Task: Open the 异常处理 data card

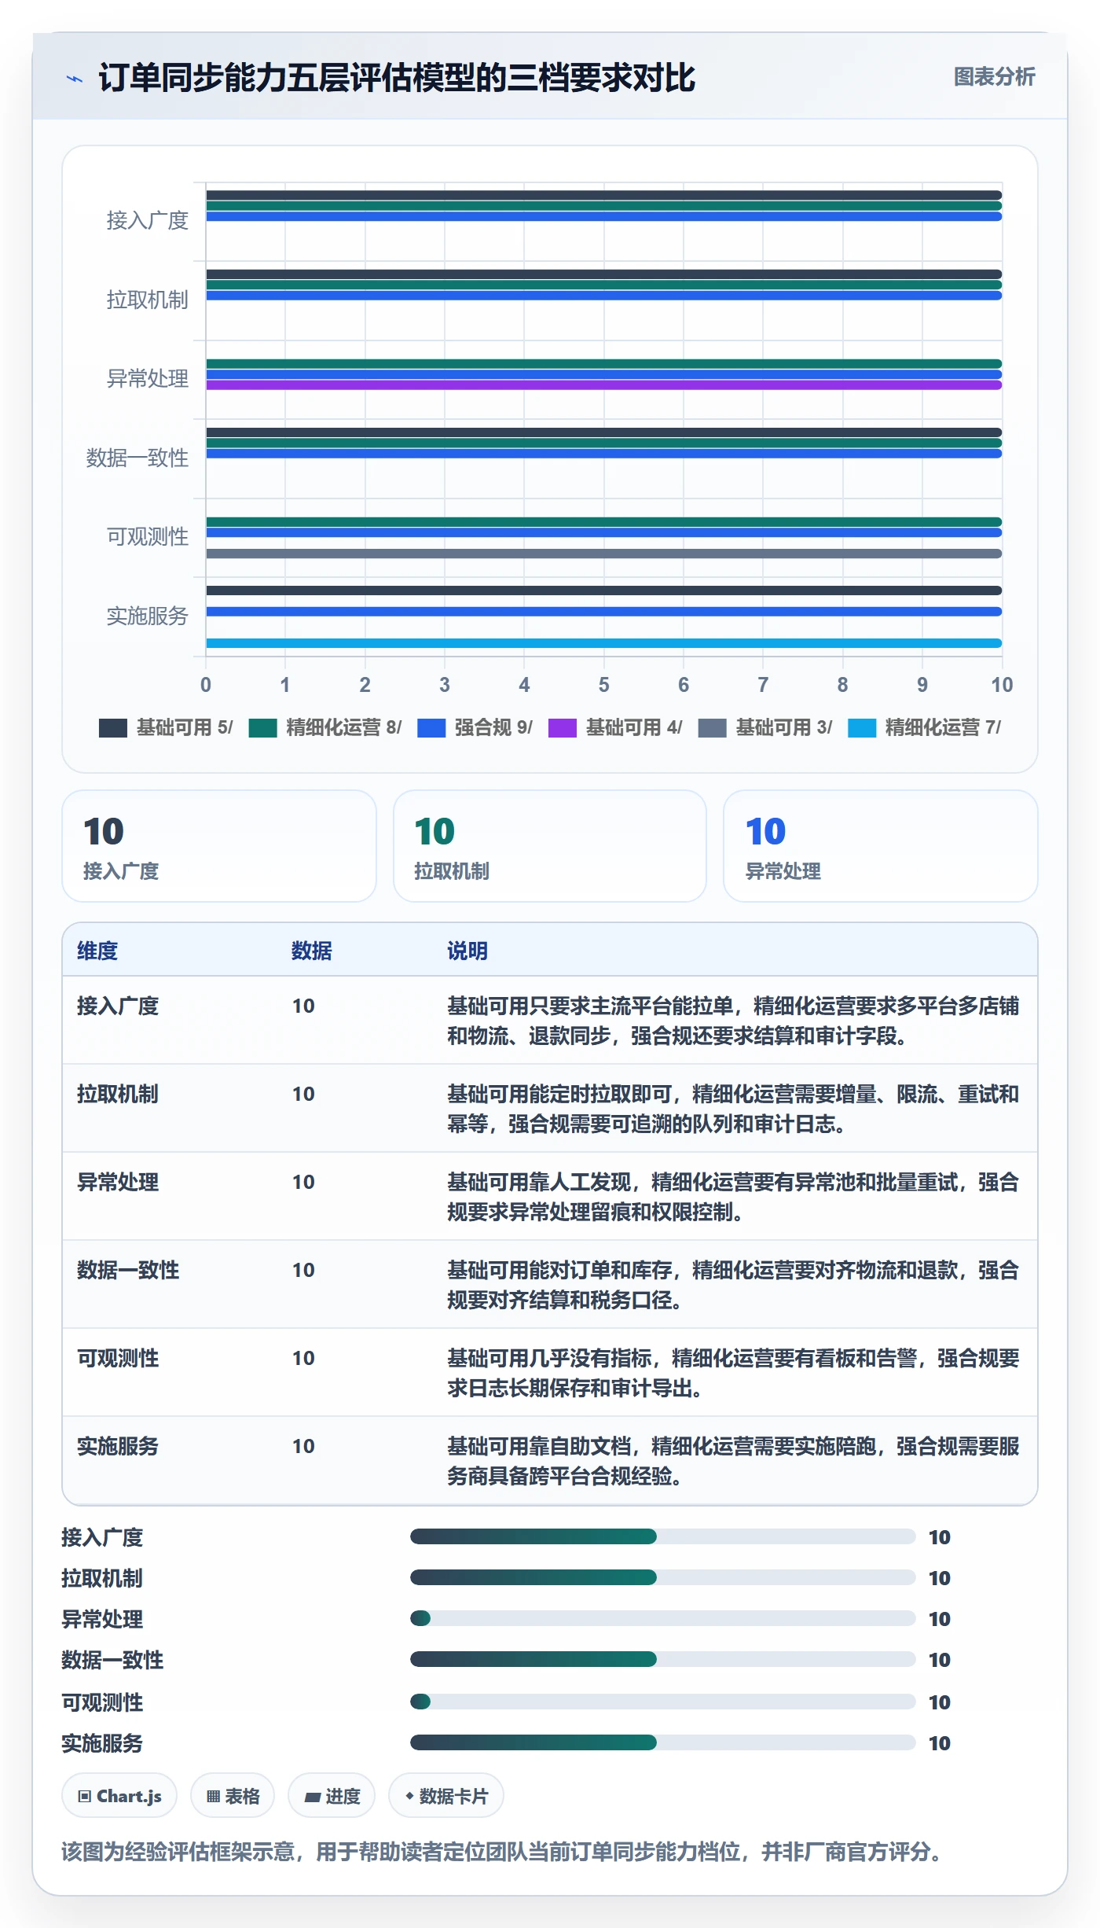Action: click(x=881, y=846)
